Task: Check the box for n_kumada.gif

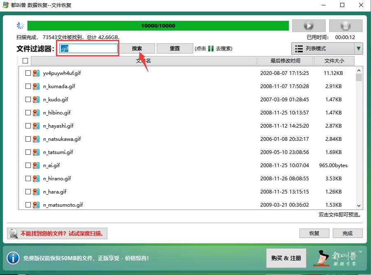Action: 28,86
